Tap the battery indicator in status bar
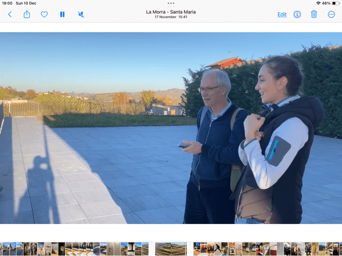342x256 pixels. (x=336, y=3)
